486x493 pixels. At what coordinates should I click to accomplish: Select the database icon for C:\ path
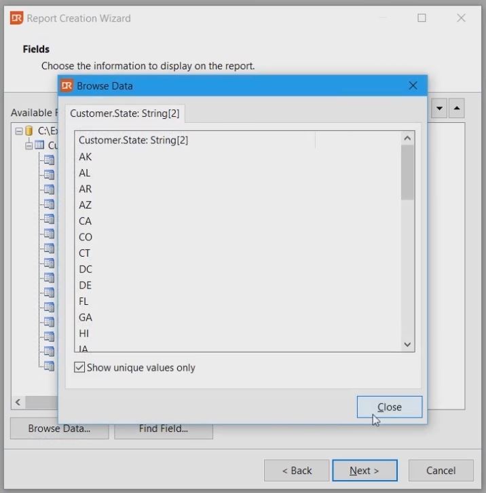click(29, 130)
